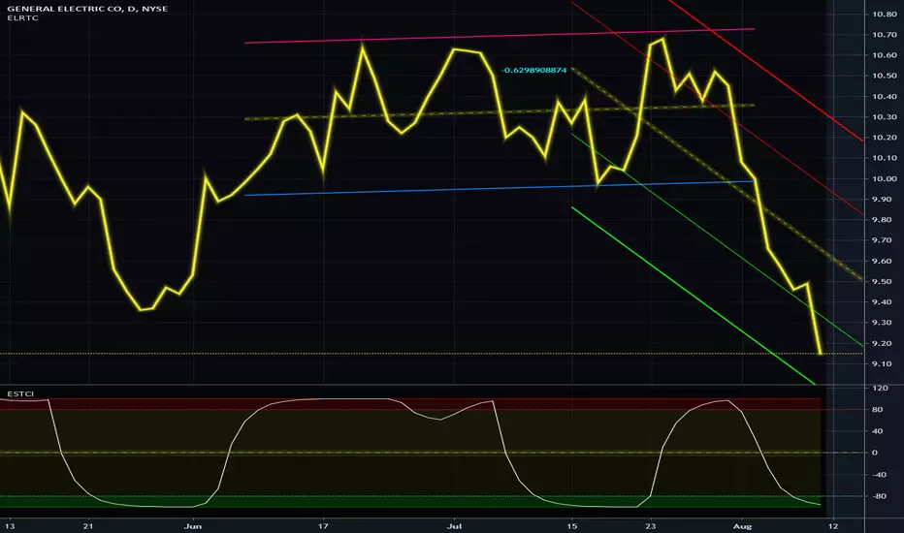
Task: Click the 12 date label on time axis
Action: click(x=833, y=526)
